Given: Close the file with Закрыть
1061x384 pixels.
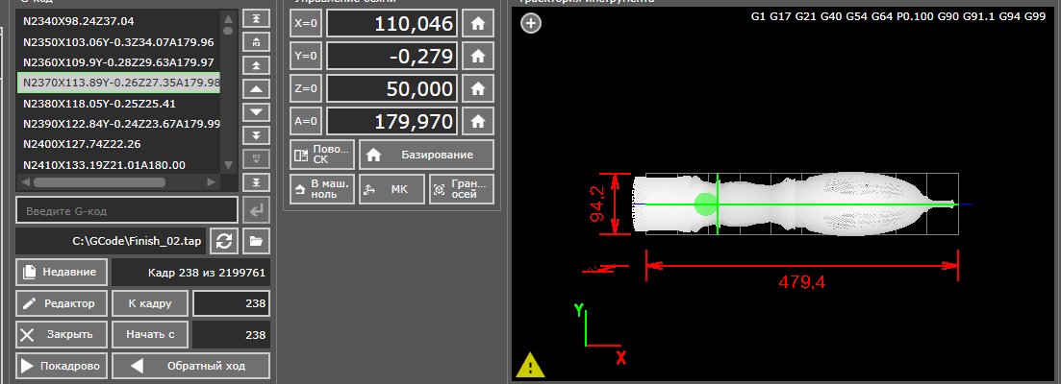Looking at the screenshot, I should pos(61,334).
